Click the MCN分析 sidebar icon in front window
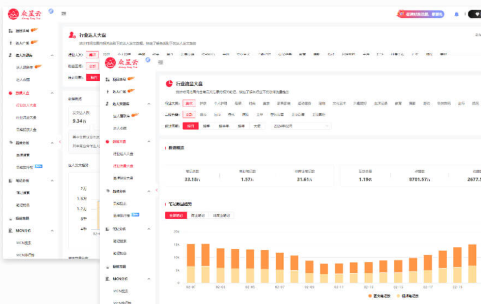The height and width of the screenshot is (304, 481). click(107, 279)
